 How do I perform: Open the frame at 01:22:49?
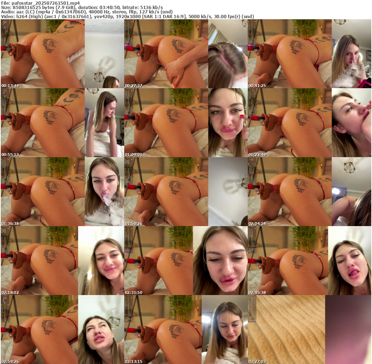click(309, 123)
